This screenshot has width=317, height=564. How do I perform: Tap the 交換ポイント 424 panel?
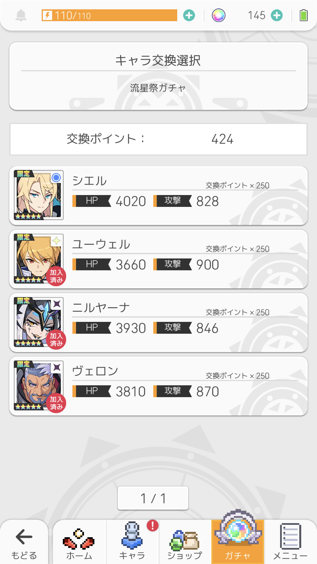158,139
